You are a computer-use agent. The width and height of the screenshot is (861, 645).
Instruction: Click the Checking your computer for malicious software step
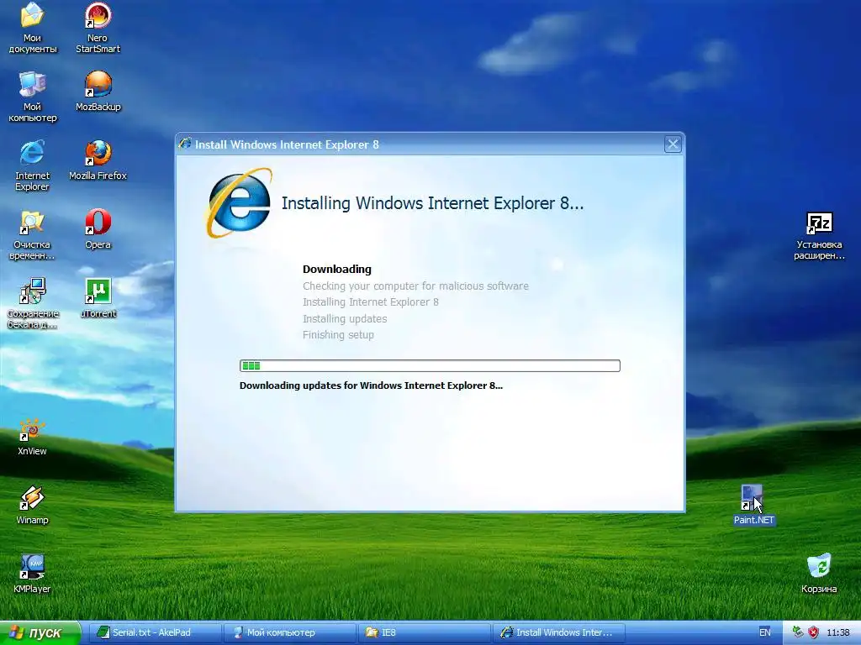415,286
